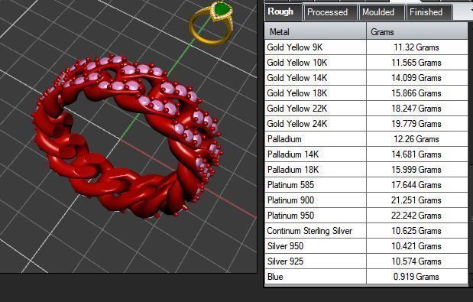This screenshot has width=473, height=302.
Task: Select the Gold Yellow 22K row
Action: [366, 109]
